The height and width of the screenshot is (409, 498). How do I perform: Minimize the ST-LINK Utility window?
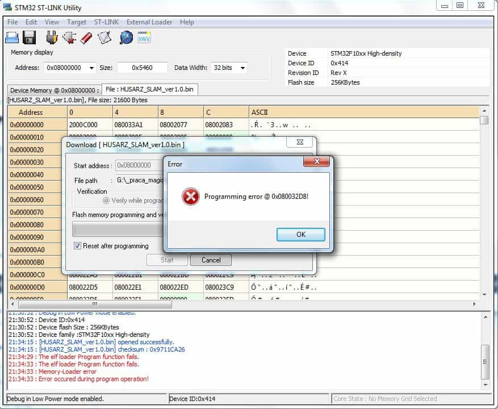coord(444,6)
